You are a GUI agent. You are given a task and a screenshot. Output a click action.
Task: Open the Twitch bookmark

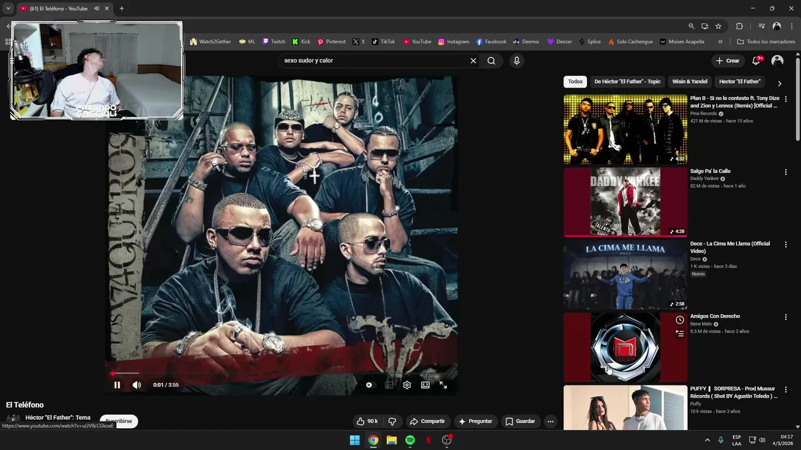click(x=274, y=42)
